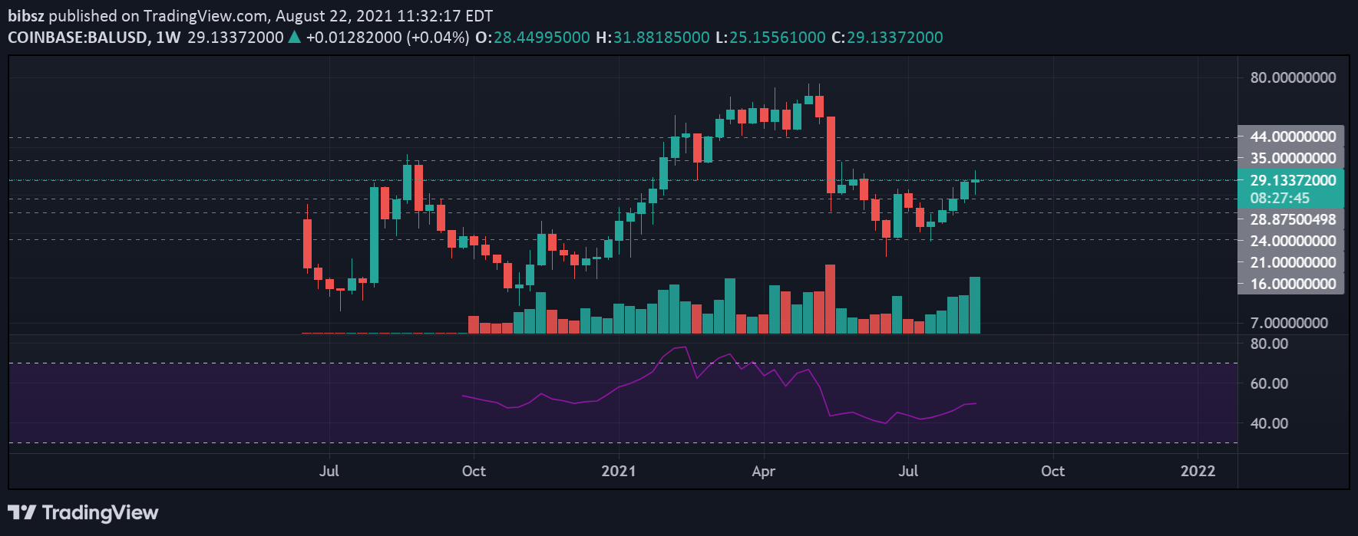Click the COINBASE:BALUSD symbol title
The height and width of the screenshot is (536, 1358).
pyautogui.click(x=78, y=38)
